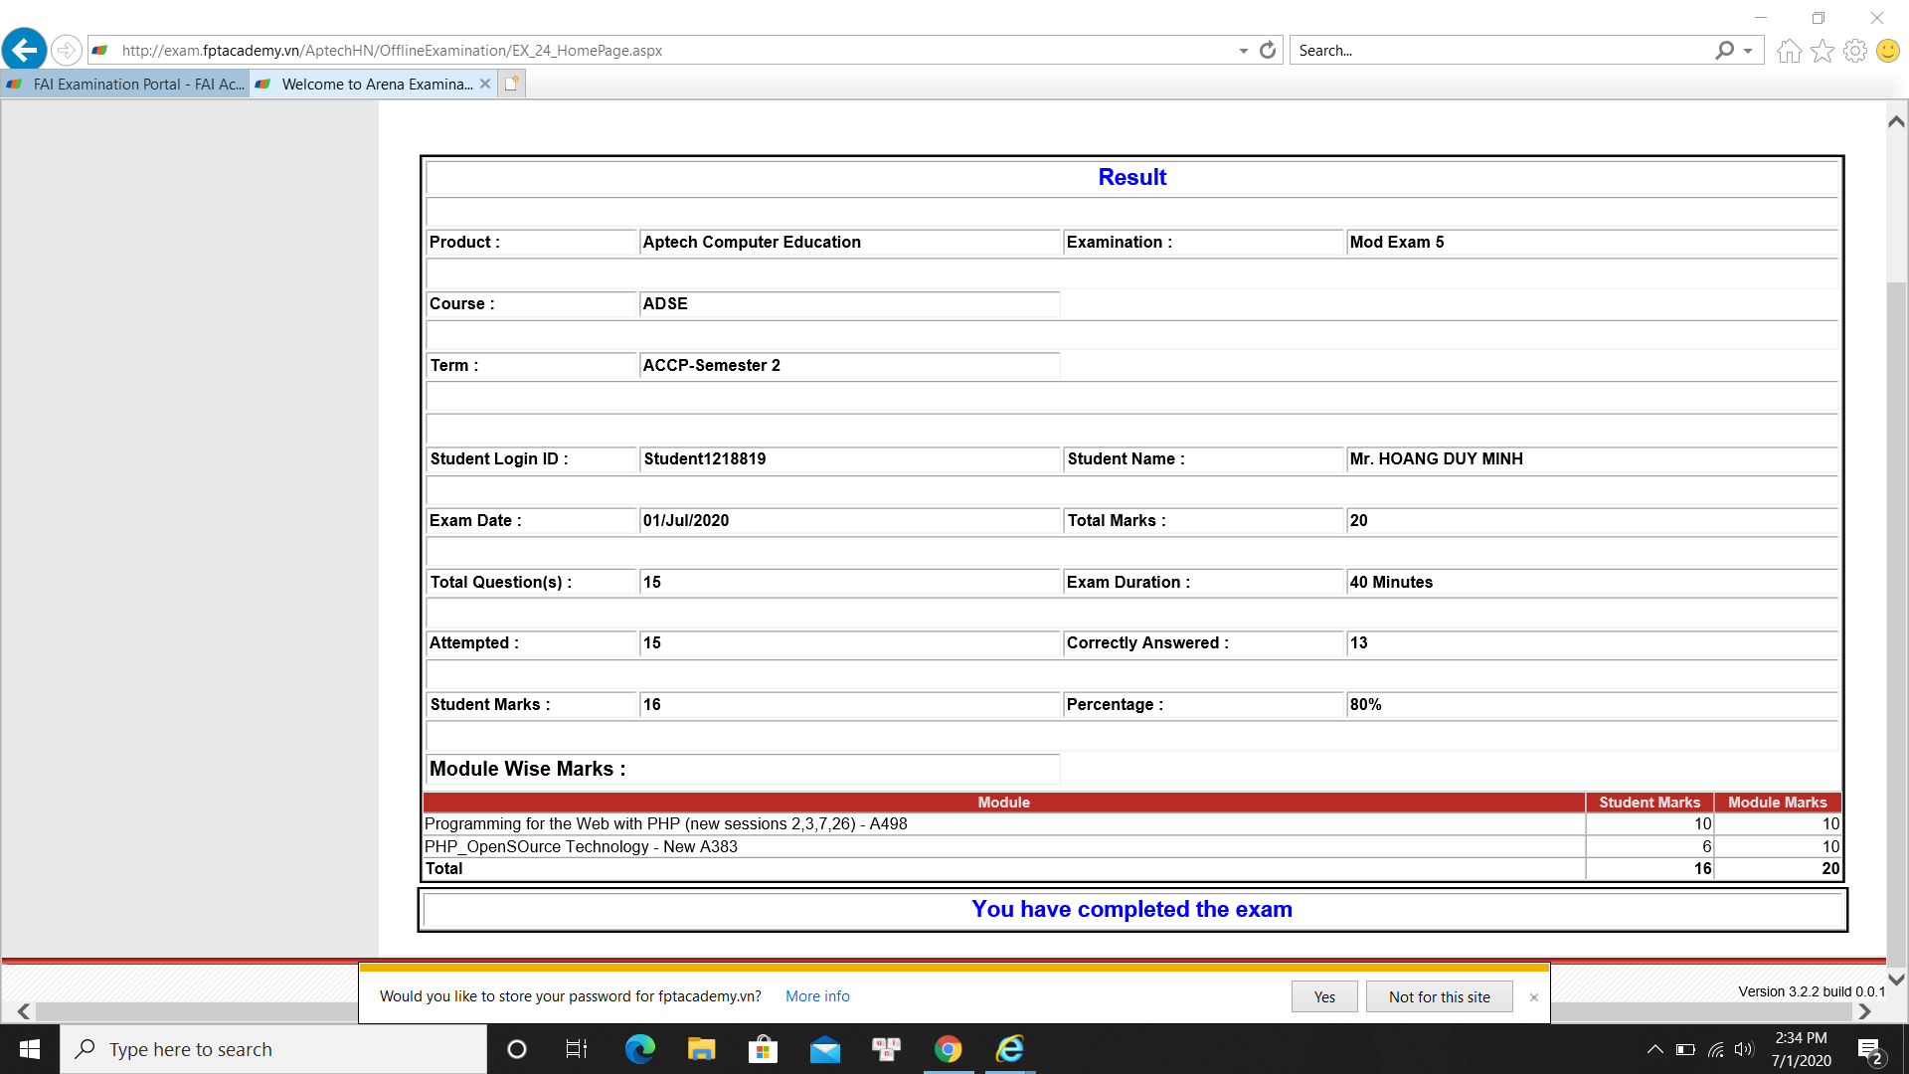
Task: Click the Search input box
Action: [x=1501, y=50]
